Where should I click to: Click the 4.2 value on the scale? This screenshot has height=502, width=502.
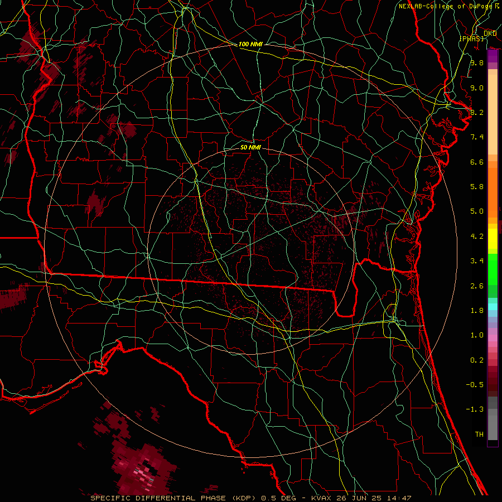coord(477,236)
